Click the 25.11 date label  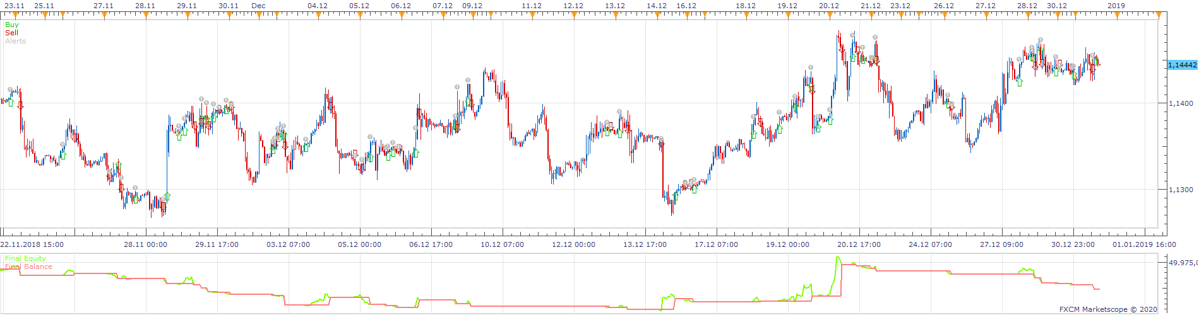tap(44, 6)
